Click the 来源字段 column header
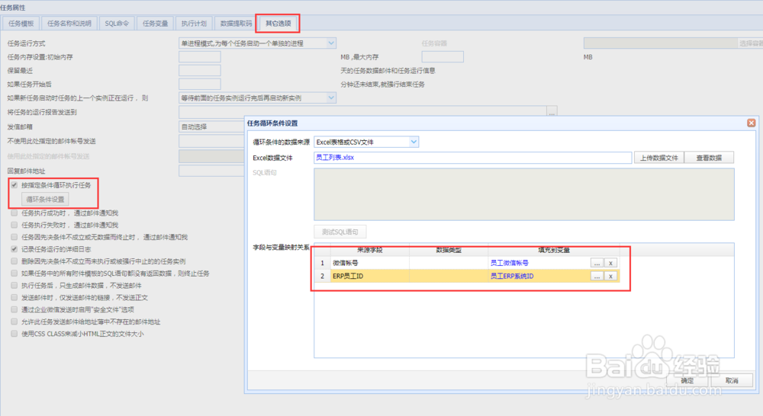Screen dimensions: 763x416 [370, 250]
